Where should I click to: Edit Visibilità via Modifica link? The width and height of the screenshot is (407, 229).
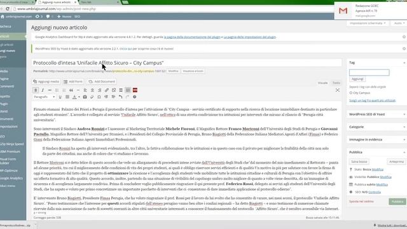pyautogui.click(x=386, y=177)
